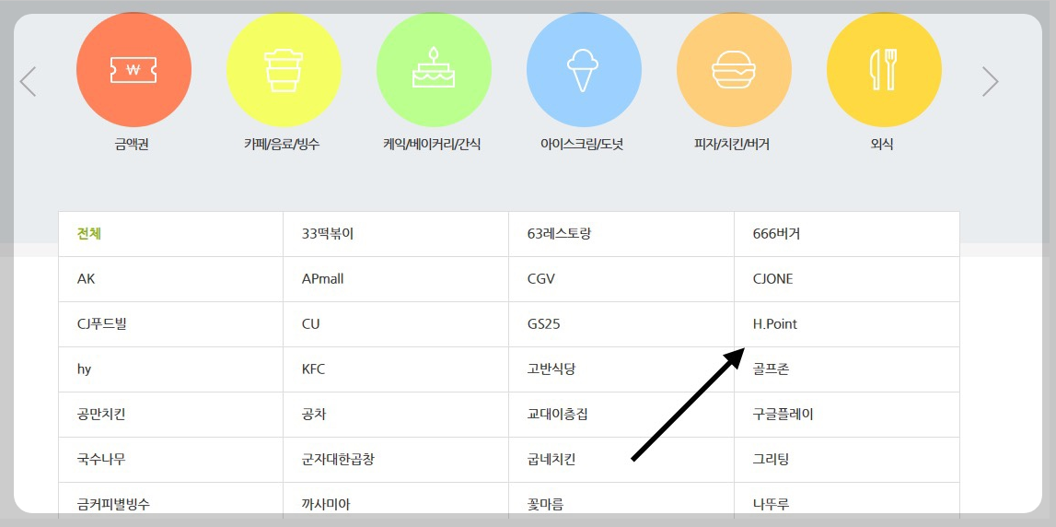Select the 구글플레이 brand
The height and width of the screenshot is (527, 1056).
847,415
